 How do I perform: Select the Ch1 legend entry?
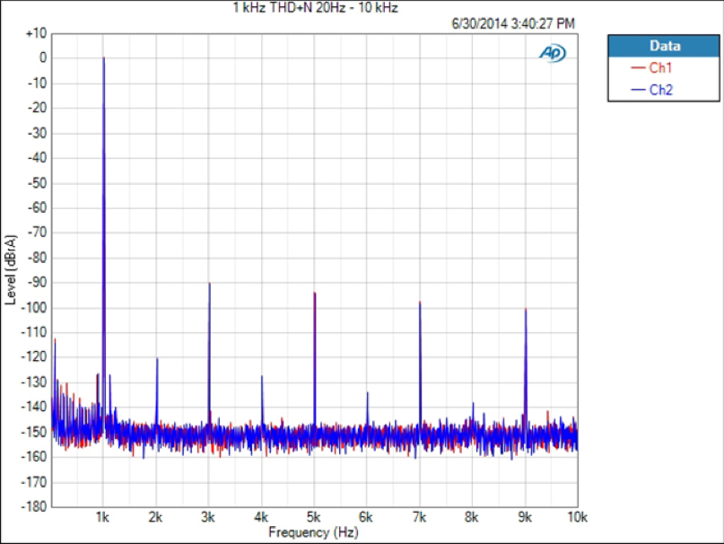pyautogui.click(x=660, y=67)
